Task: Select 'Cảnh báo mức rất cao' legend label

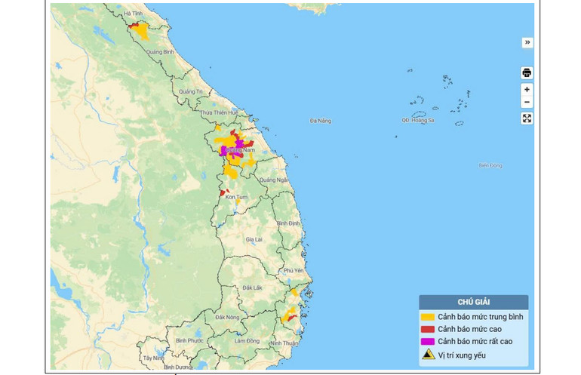Action: point(475,342)
